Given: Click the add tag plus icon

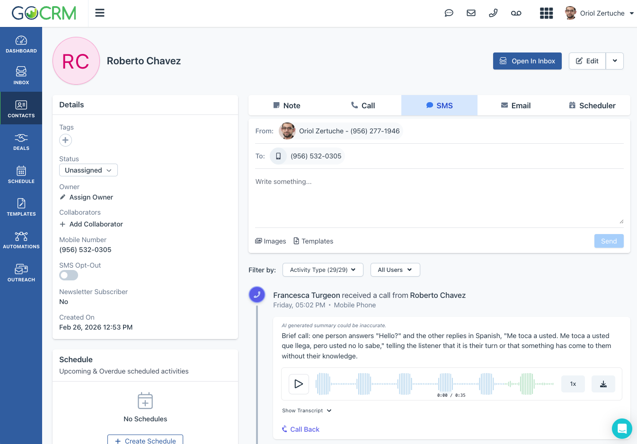Looking at the screenshot, I should coord(65,140).
